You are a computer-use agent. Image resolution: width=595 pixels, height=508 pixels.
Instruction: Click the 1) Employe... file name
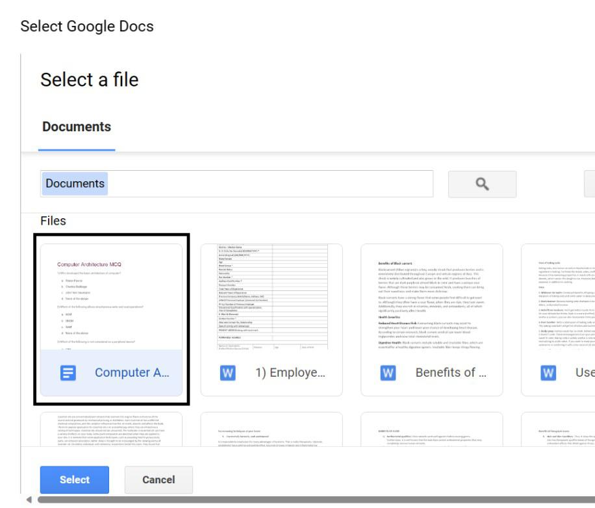tap(290, 373)
